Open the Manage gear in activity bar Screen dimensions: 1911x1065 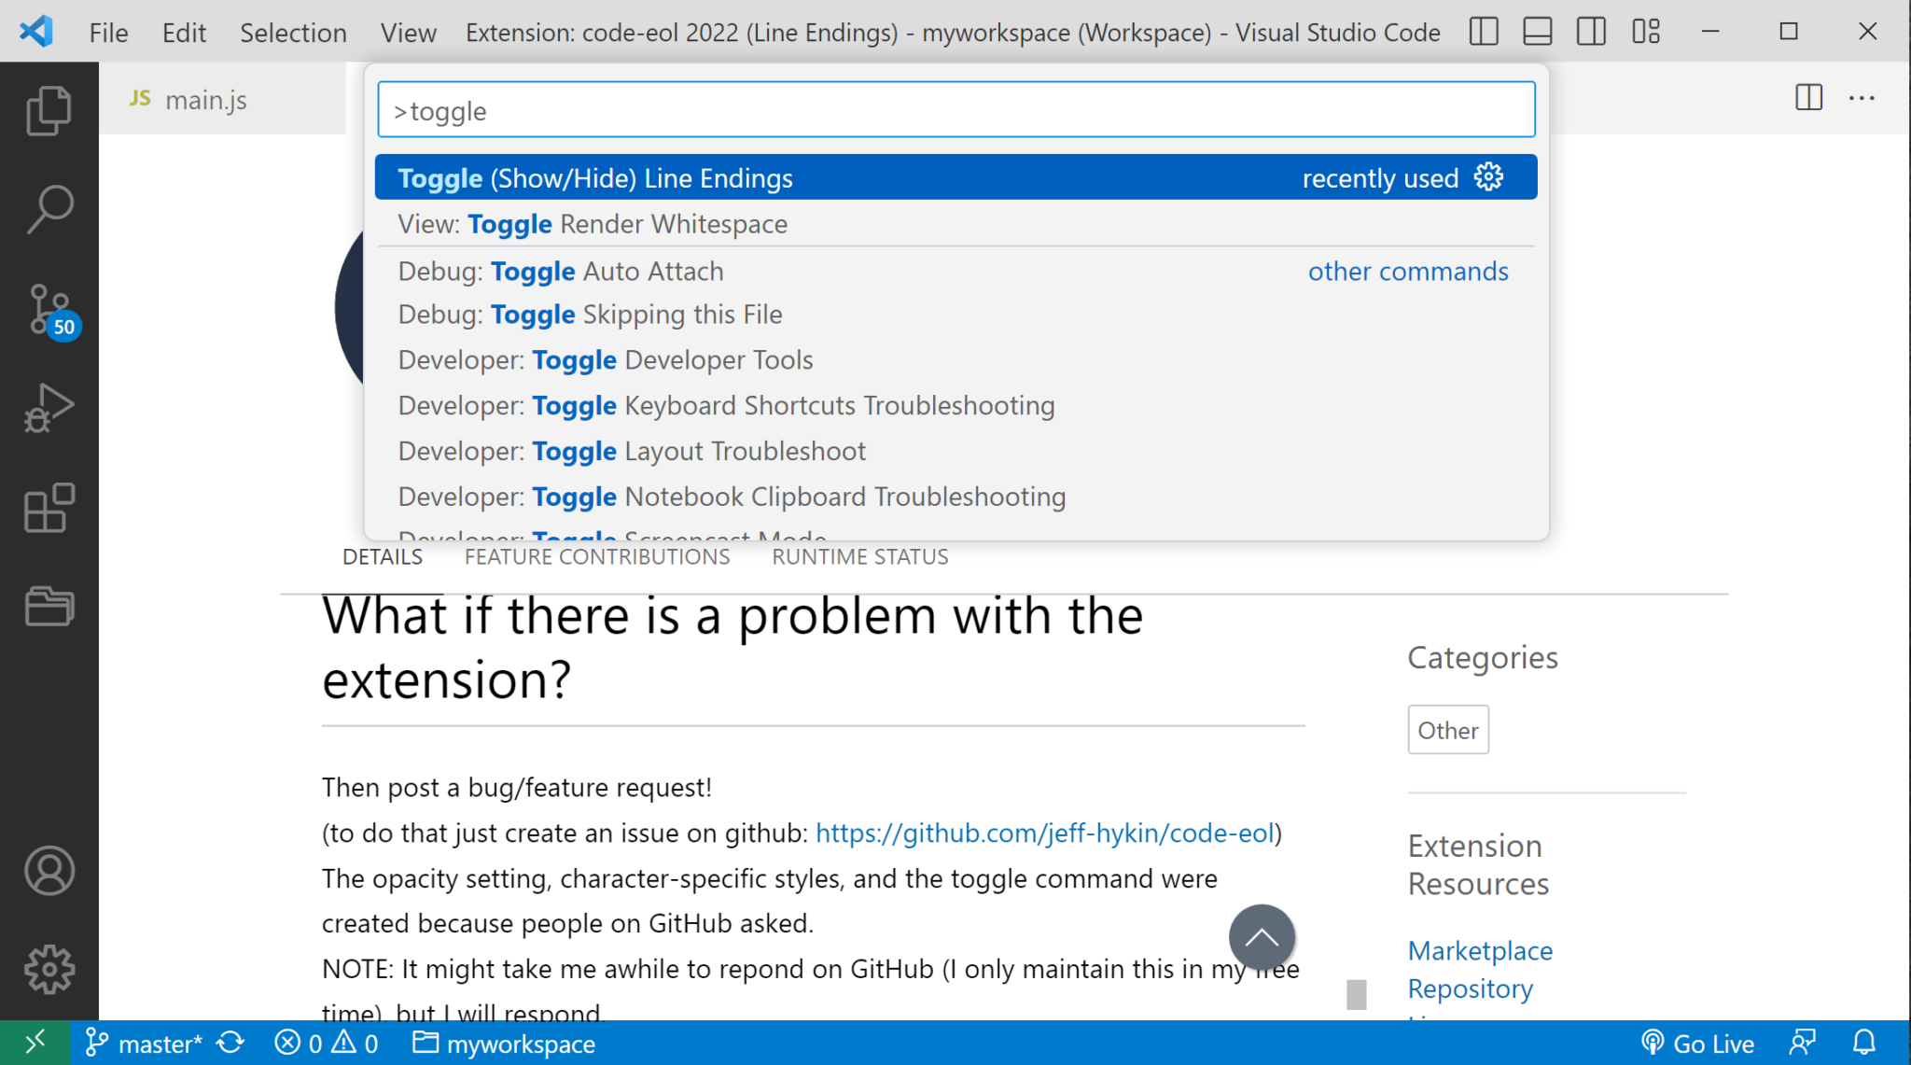pos(49,969)
